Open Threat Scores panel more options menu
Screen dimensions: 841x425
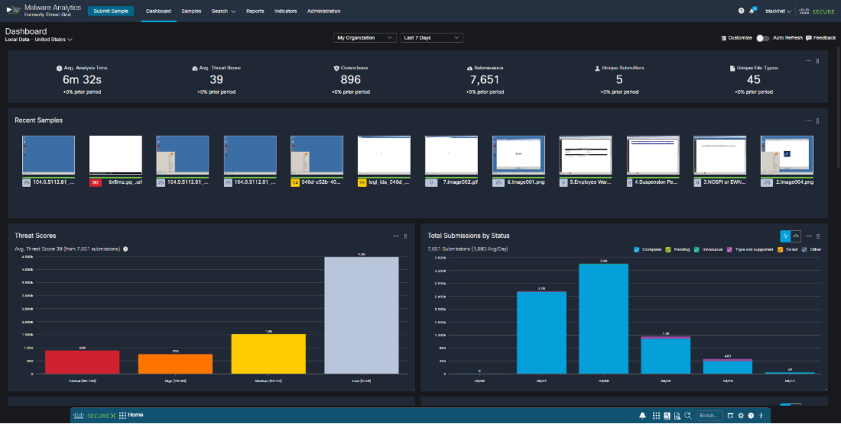(396, 236)
